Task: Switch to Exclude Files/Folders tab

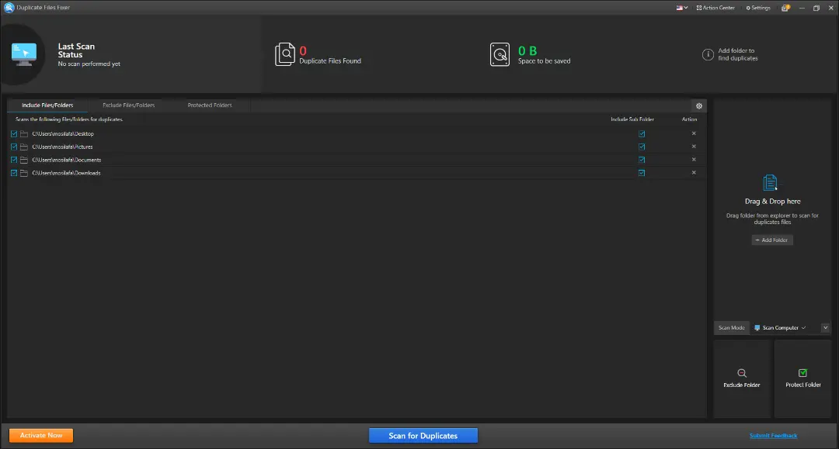Action: coord(128,105)
